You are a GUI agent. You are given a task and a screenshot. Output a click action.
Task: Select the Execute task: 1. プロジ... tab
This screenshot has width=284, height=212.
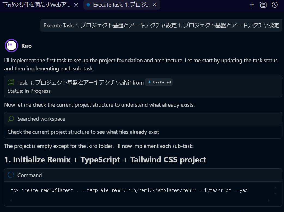(x=121, y=5)
